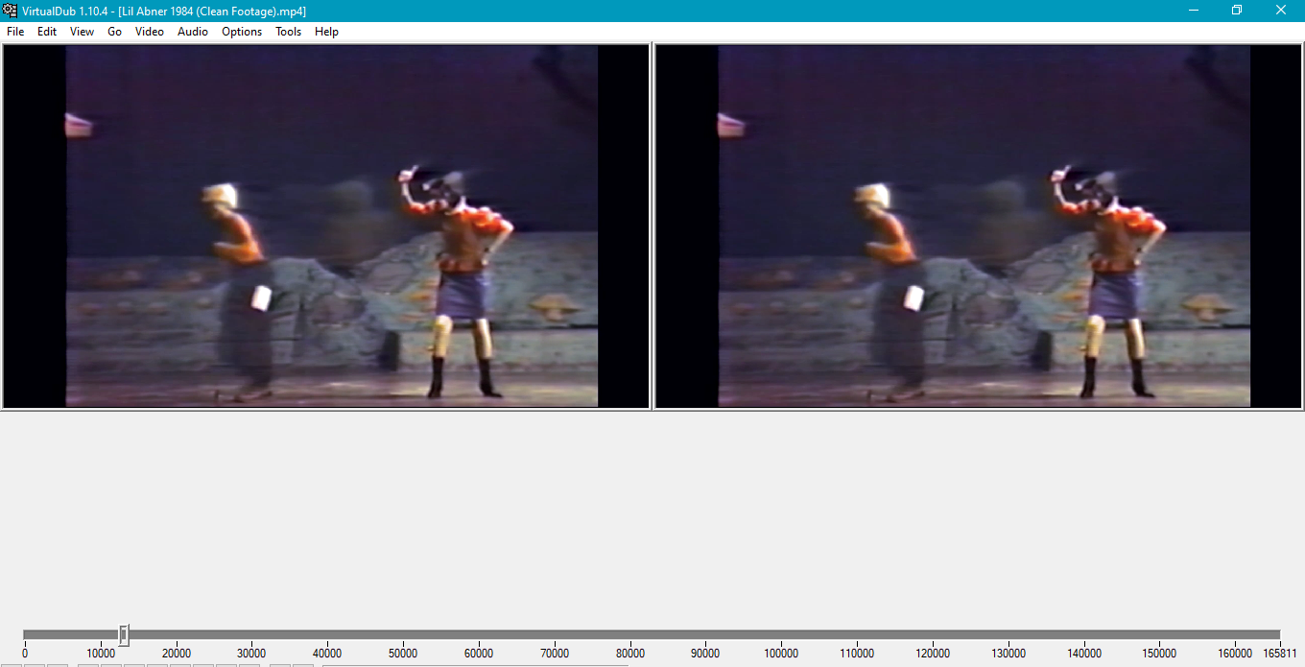Open the Video menu
This screenshot has height=667, width=1305.
pos(150,32)
